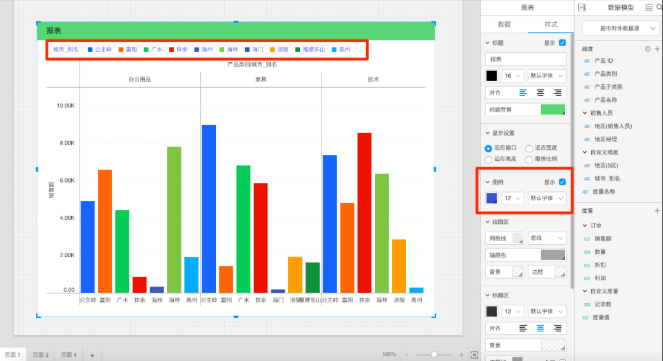Open the 页面 1 tab
Screen dimensions: 663x361
click(x=12, y=354)
